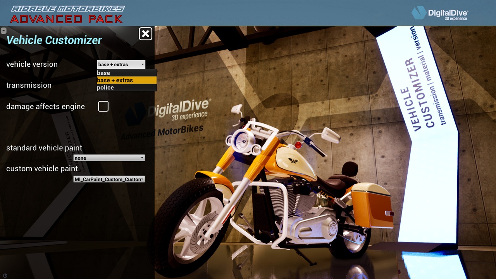The image size is (496, 279).
Task: Click the DigitalDive logo in header
Action: (440, 13)
